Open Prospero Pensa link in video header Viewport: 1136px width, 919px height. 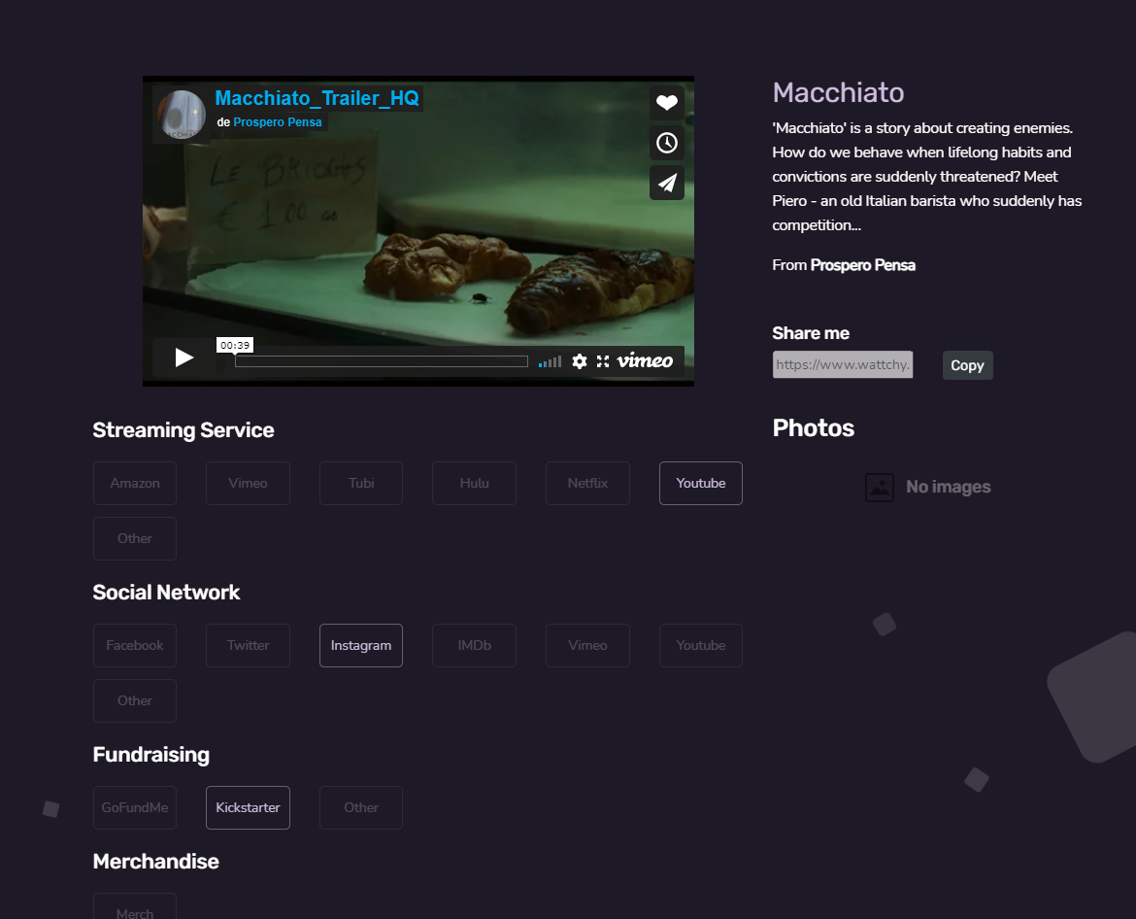pos(278,122)
